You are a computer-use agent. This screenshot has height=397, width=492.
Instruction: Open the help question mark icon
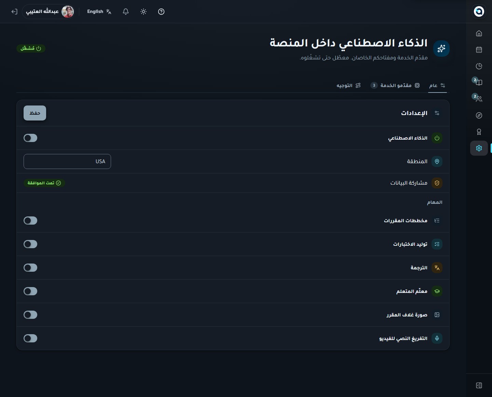coord(161,12)
